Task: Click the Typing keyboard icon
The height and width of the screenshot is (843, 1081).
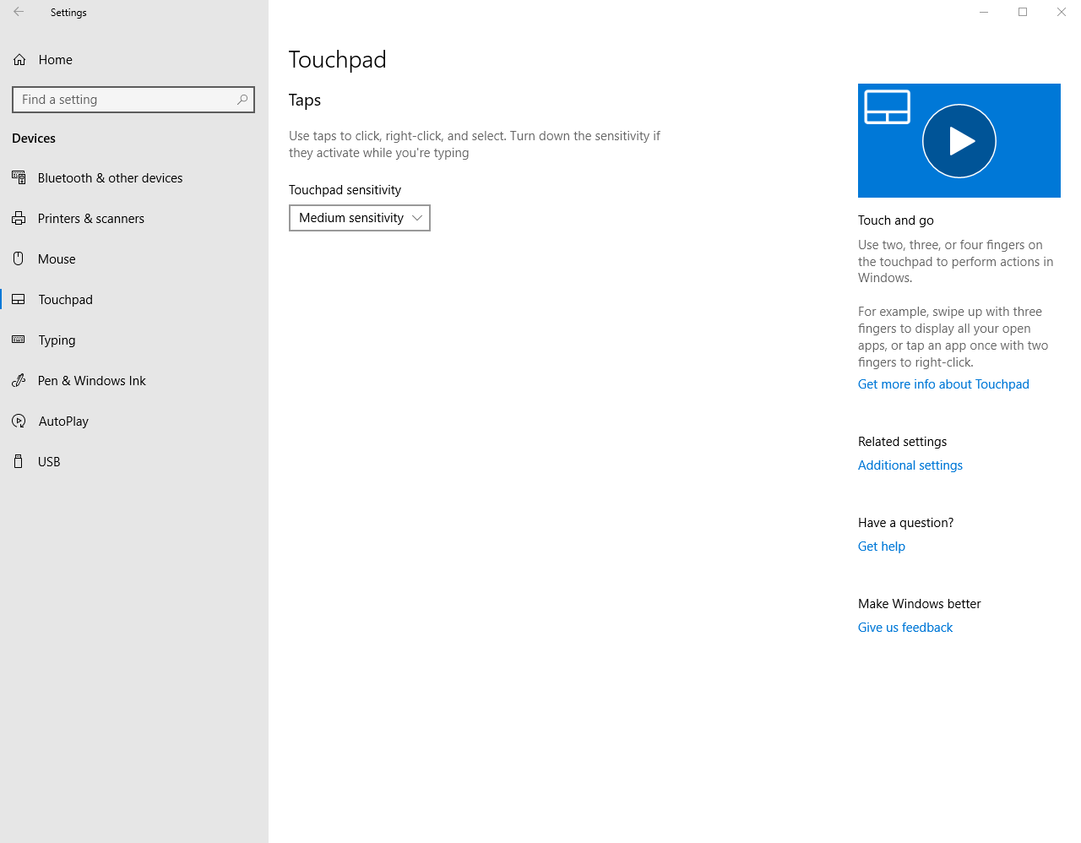Action: 19,340
